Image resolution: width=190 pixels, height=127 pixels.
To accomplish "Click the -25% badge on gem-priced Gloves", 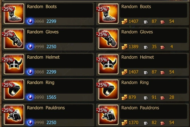I will pos(8,34).
